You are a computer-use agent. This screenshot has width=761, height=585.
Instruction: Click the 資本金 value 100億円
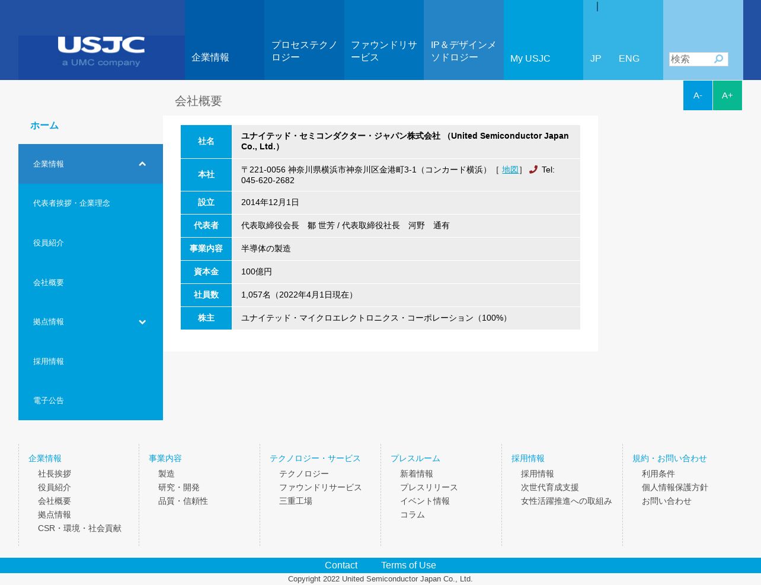pyautogui.click(x=257, y=271)
